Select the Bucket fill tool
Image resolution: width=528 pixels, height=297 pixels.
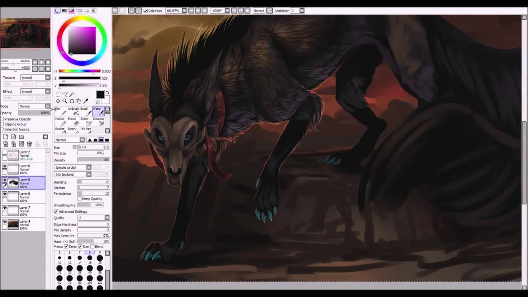(61, 130)
